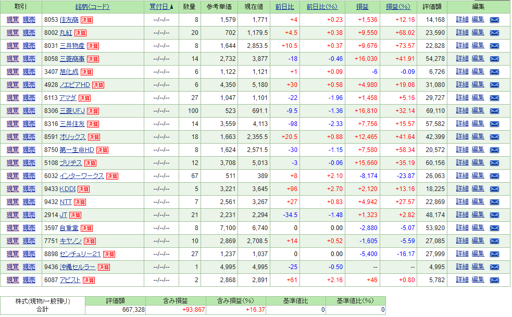Click 編集 for アビスト
Viewport: 512px width, 317px height.
click(478, 280)
